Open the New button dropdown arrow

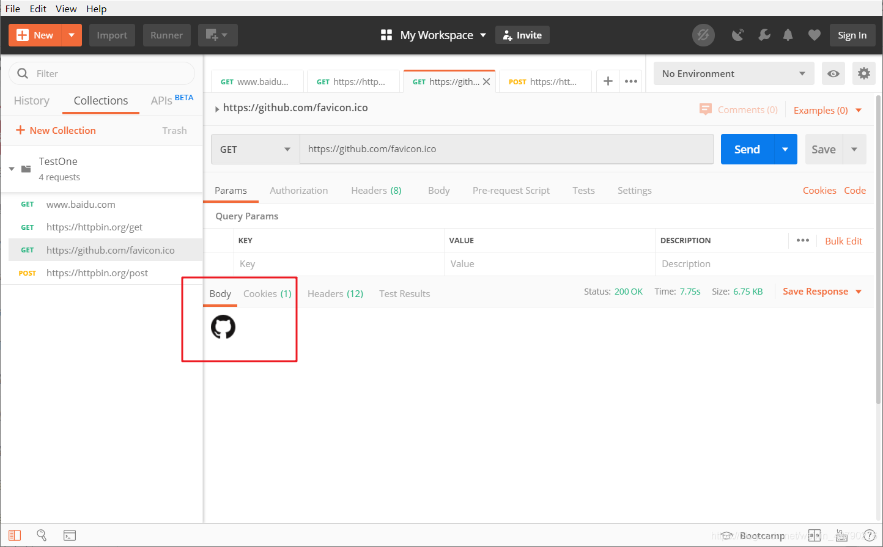point(72,35)
